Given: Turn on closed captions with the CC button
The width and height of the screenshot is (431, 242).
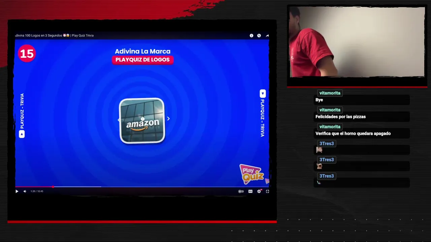Looking at the screenshot, I should coord(250,191).
